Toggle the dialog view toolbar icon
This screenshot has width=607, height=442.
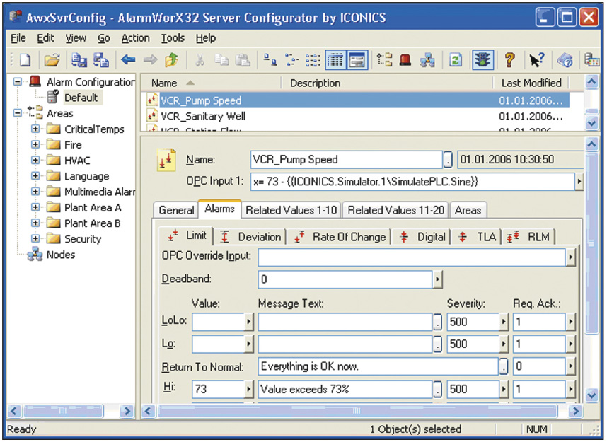tap(357, 60)
